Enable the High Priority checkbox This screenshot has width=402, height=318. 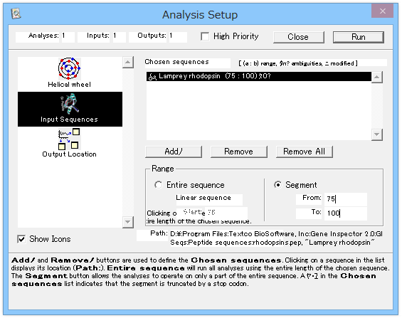click(x=205, y=36)
